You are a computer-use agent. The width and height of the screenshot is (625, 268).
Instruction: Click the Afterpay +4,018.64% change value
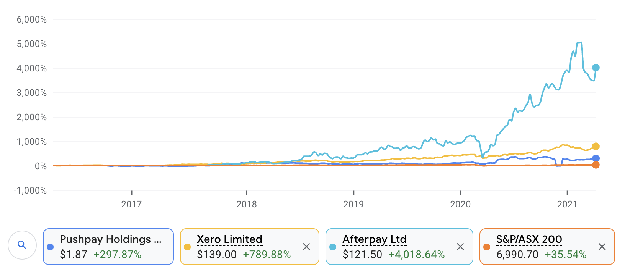416,255
